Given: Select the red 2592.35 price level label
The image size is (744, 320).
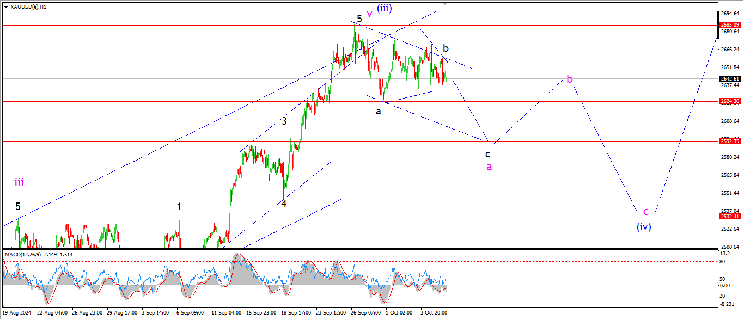Looking at the screenshot, I should [x=730, y=141].
